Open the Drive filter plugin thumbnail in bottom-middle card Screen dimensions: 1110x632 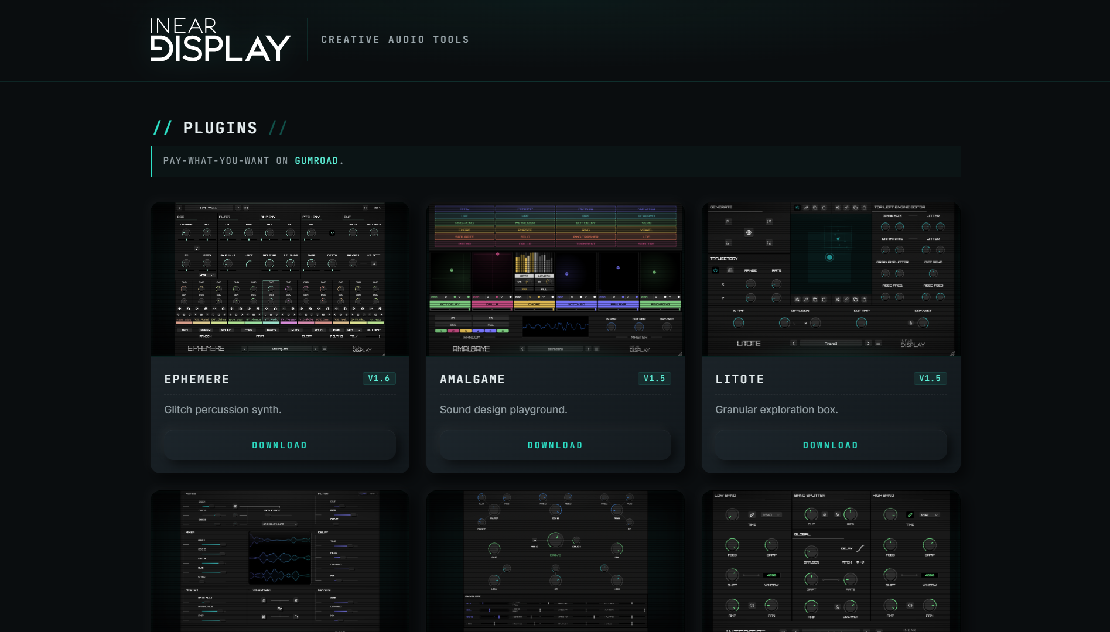tap(555, 561)
